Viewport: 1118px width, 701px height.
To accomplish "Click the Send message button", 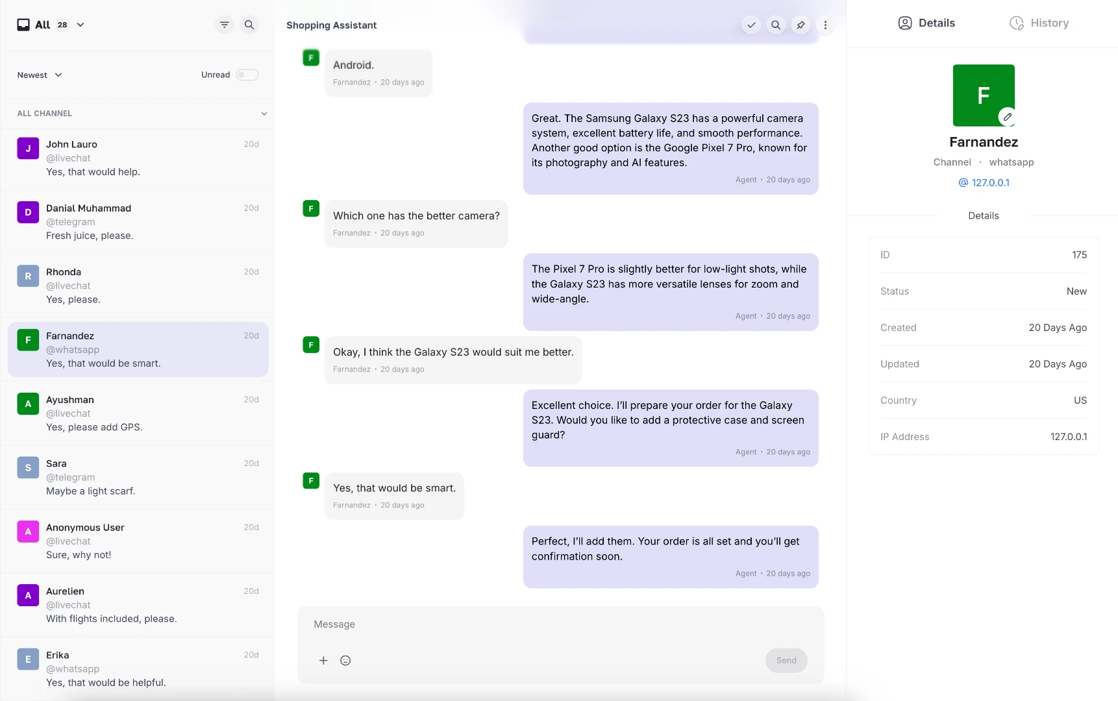I will [786, 660].
